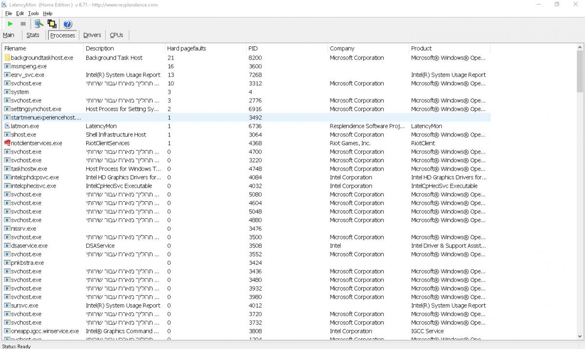
Task: Select 'Host Process for Setting Sy...' description
Action: [122, 109]
